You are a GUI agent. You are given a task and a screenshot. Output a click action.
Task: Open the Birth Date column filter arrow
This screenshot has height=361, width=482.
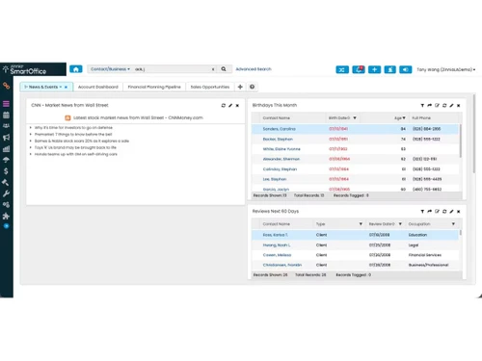(x=355, y=118)
